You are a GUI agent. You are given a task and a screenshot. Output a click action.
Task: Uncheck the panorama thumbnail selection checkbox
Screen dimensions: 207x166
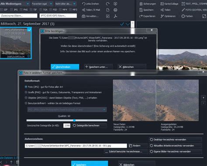29,30
